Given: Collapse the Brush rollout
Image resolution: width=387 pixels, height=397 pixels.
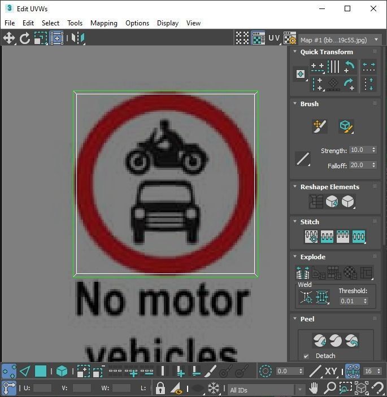Looking at the screenshot, I should pos(295,103).
